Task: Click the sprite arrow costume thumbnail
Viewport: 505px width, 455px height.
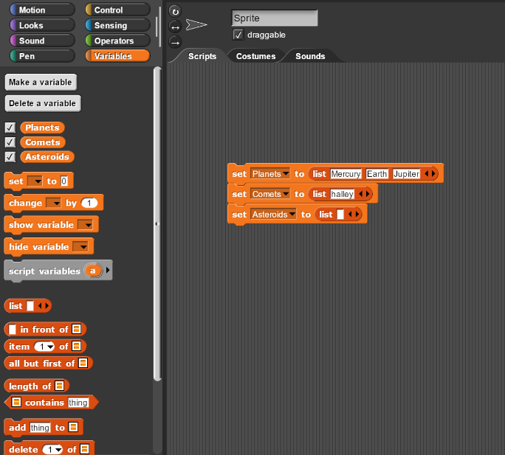Action: pos(197,25)
